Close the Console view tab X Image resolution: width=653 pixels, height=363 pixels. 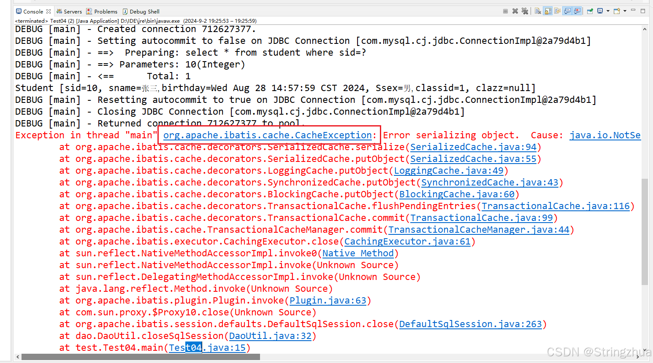pos(49,11)
